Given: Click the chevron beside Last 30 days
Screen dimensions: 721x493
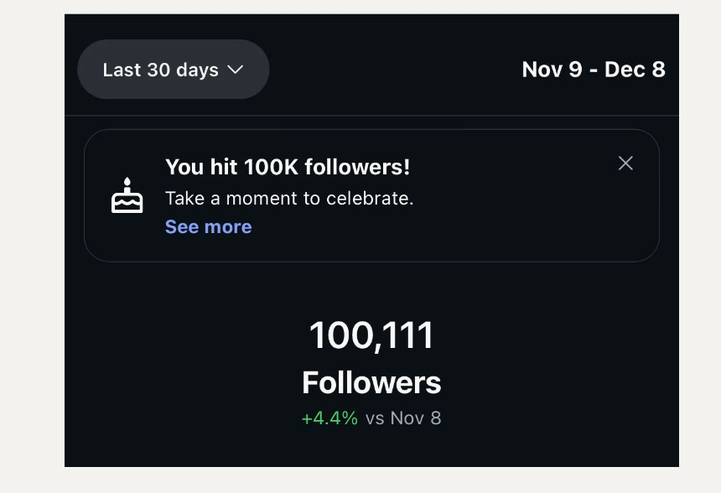Looking at the screenshot, I should (x=237, y=70).
